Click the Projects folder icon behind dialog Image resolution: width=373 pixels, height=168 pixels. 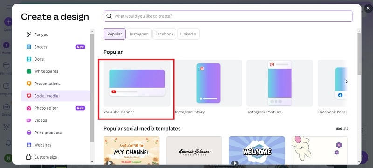[x=6, y=65]
